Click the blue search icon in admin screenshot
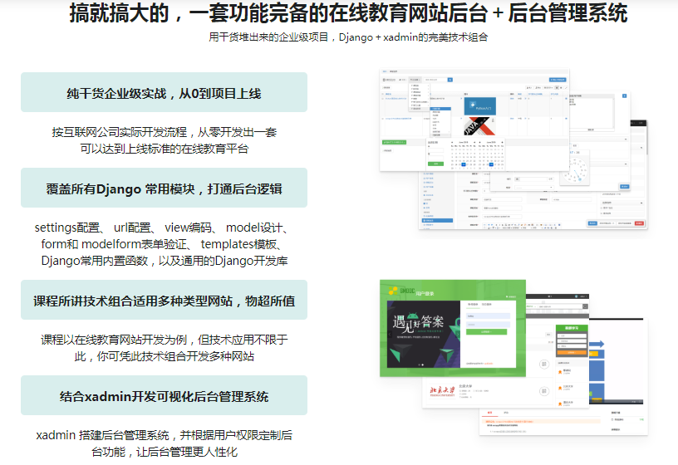Viewport: 678px width, 465px height. (450, 80)
